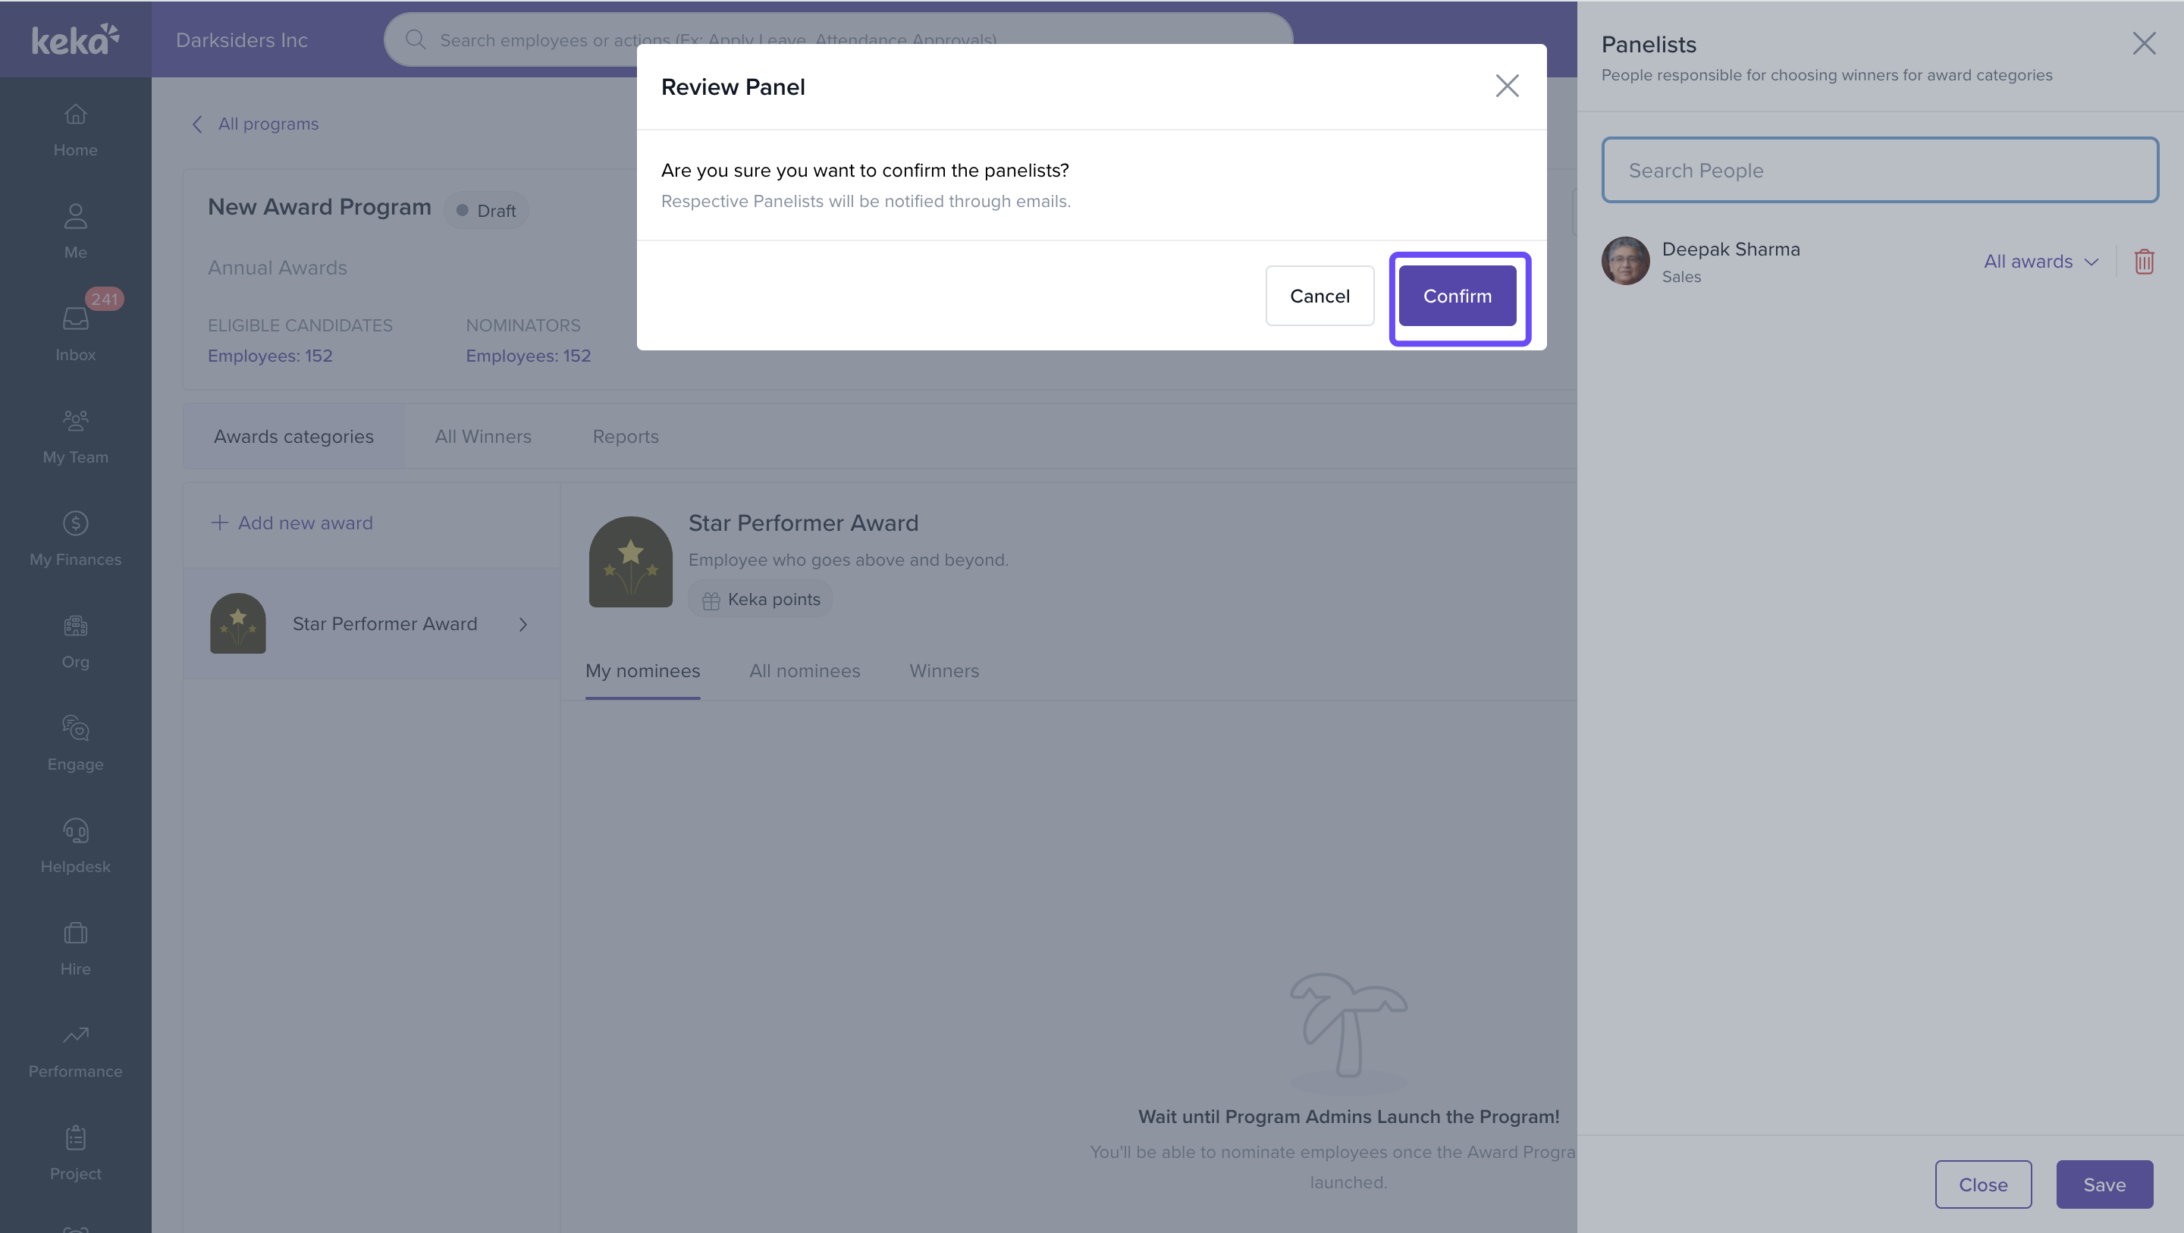2184x1233 pixels.
Task: Open the Home sidebar icon
Action: point(76,115)
